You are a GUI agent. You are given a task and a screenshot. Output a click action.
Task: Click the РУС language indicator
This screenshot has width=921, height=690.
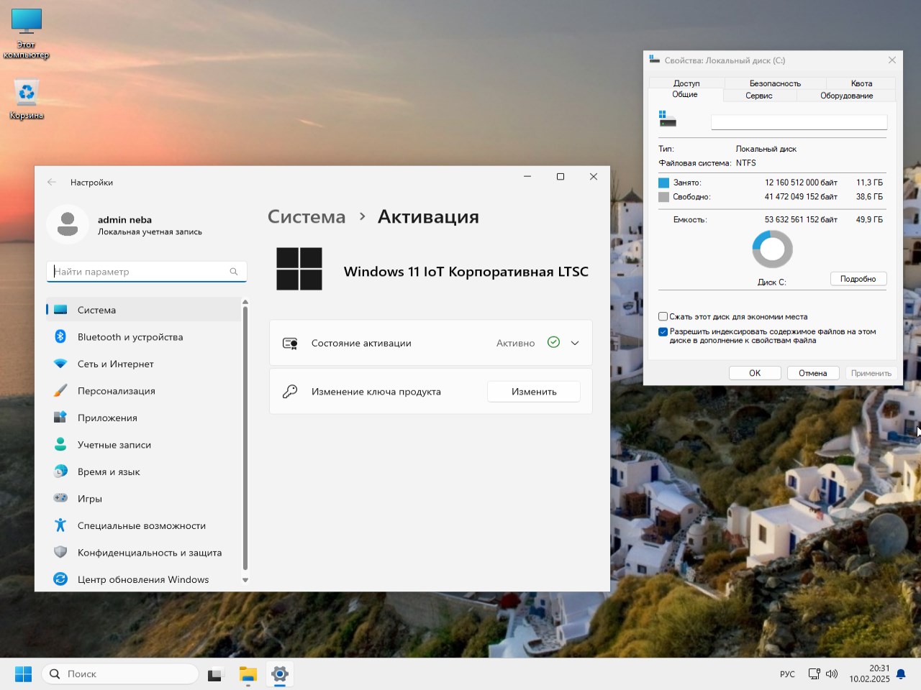pyautogui.click(x=787, y=674)
